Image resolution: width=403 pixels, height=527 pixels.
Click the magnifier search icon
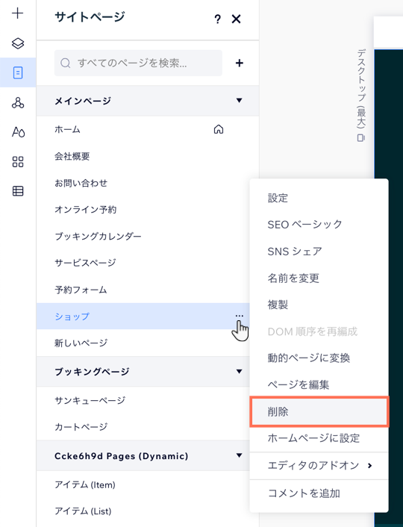(x=65, y=63)
